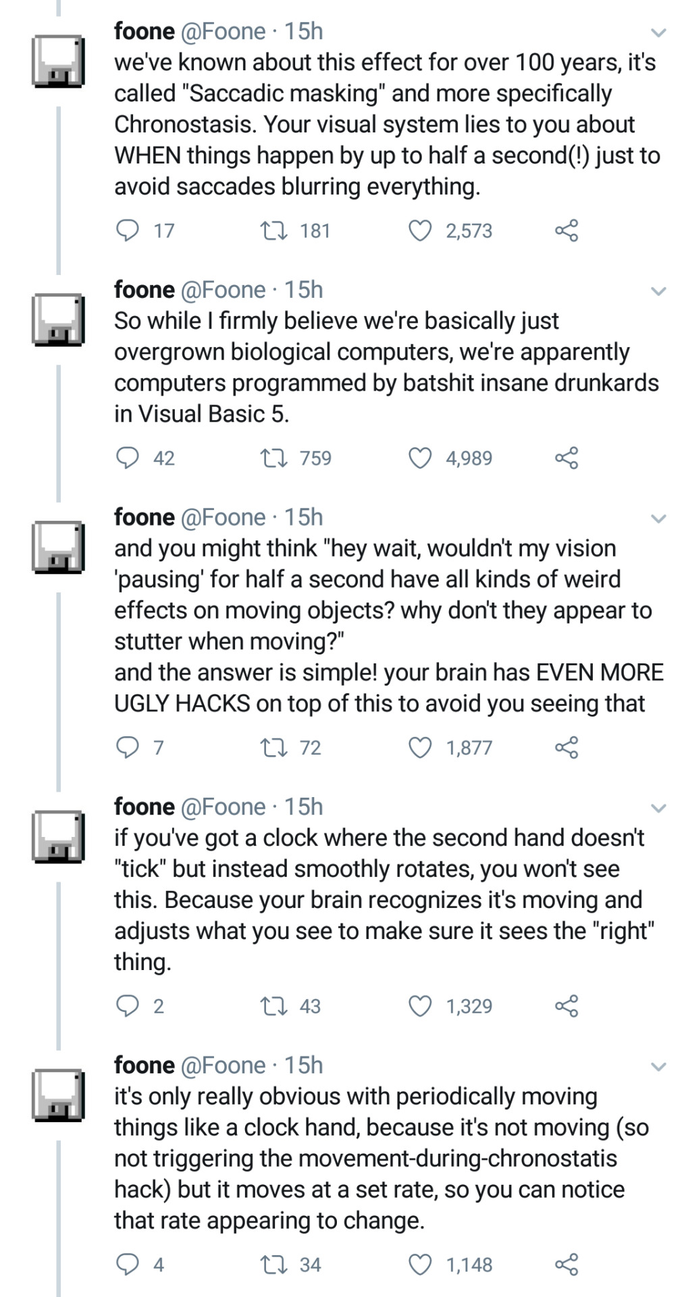Open the @Foone handle on the first tweet

pyautogui.click(x=223, y=31)
